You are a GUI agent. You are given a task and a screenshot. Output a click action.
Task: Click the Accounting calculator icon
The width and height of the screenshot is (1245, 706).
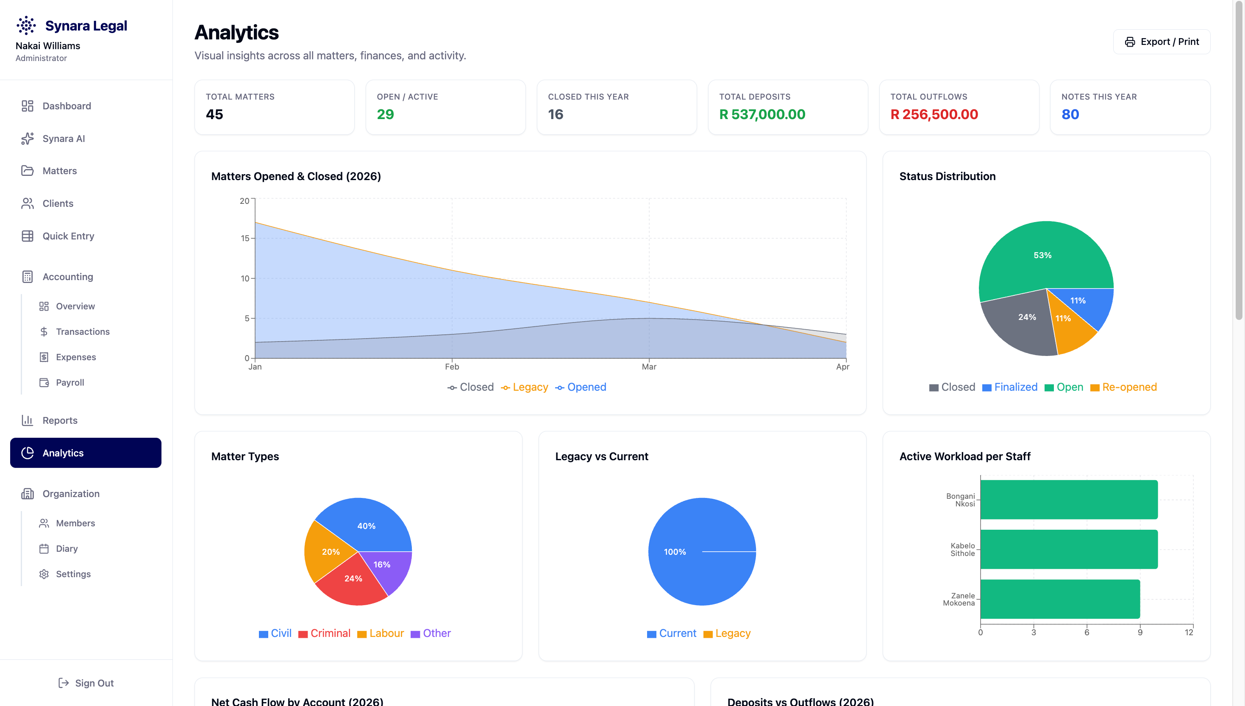[27, 276]
